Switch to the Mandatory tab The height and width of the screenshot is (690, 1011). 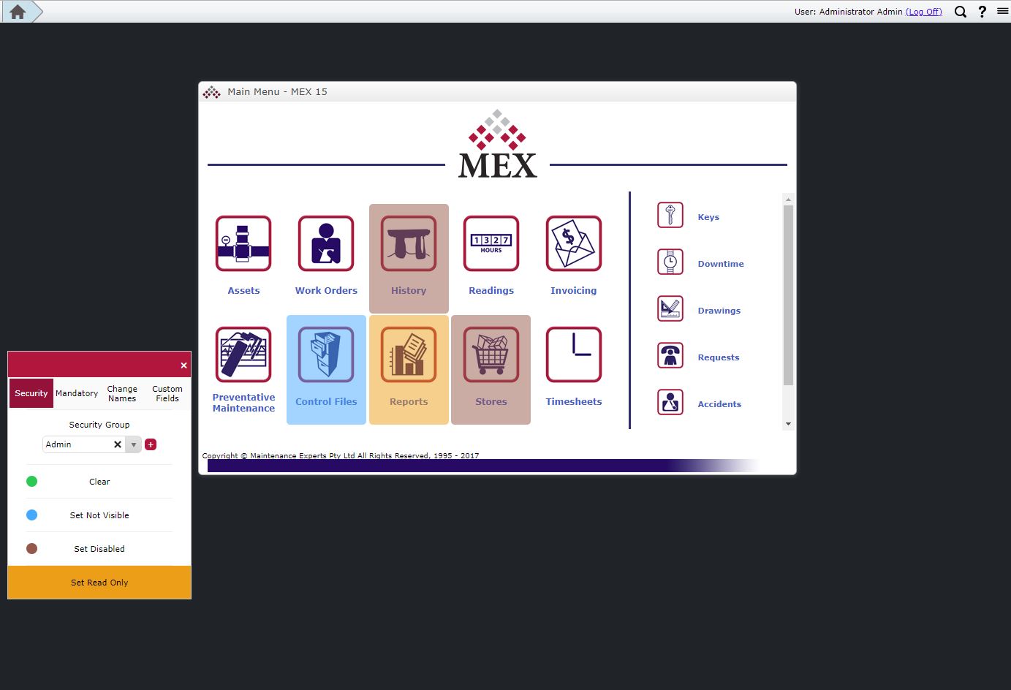point(77,393)
